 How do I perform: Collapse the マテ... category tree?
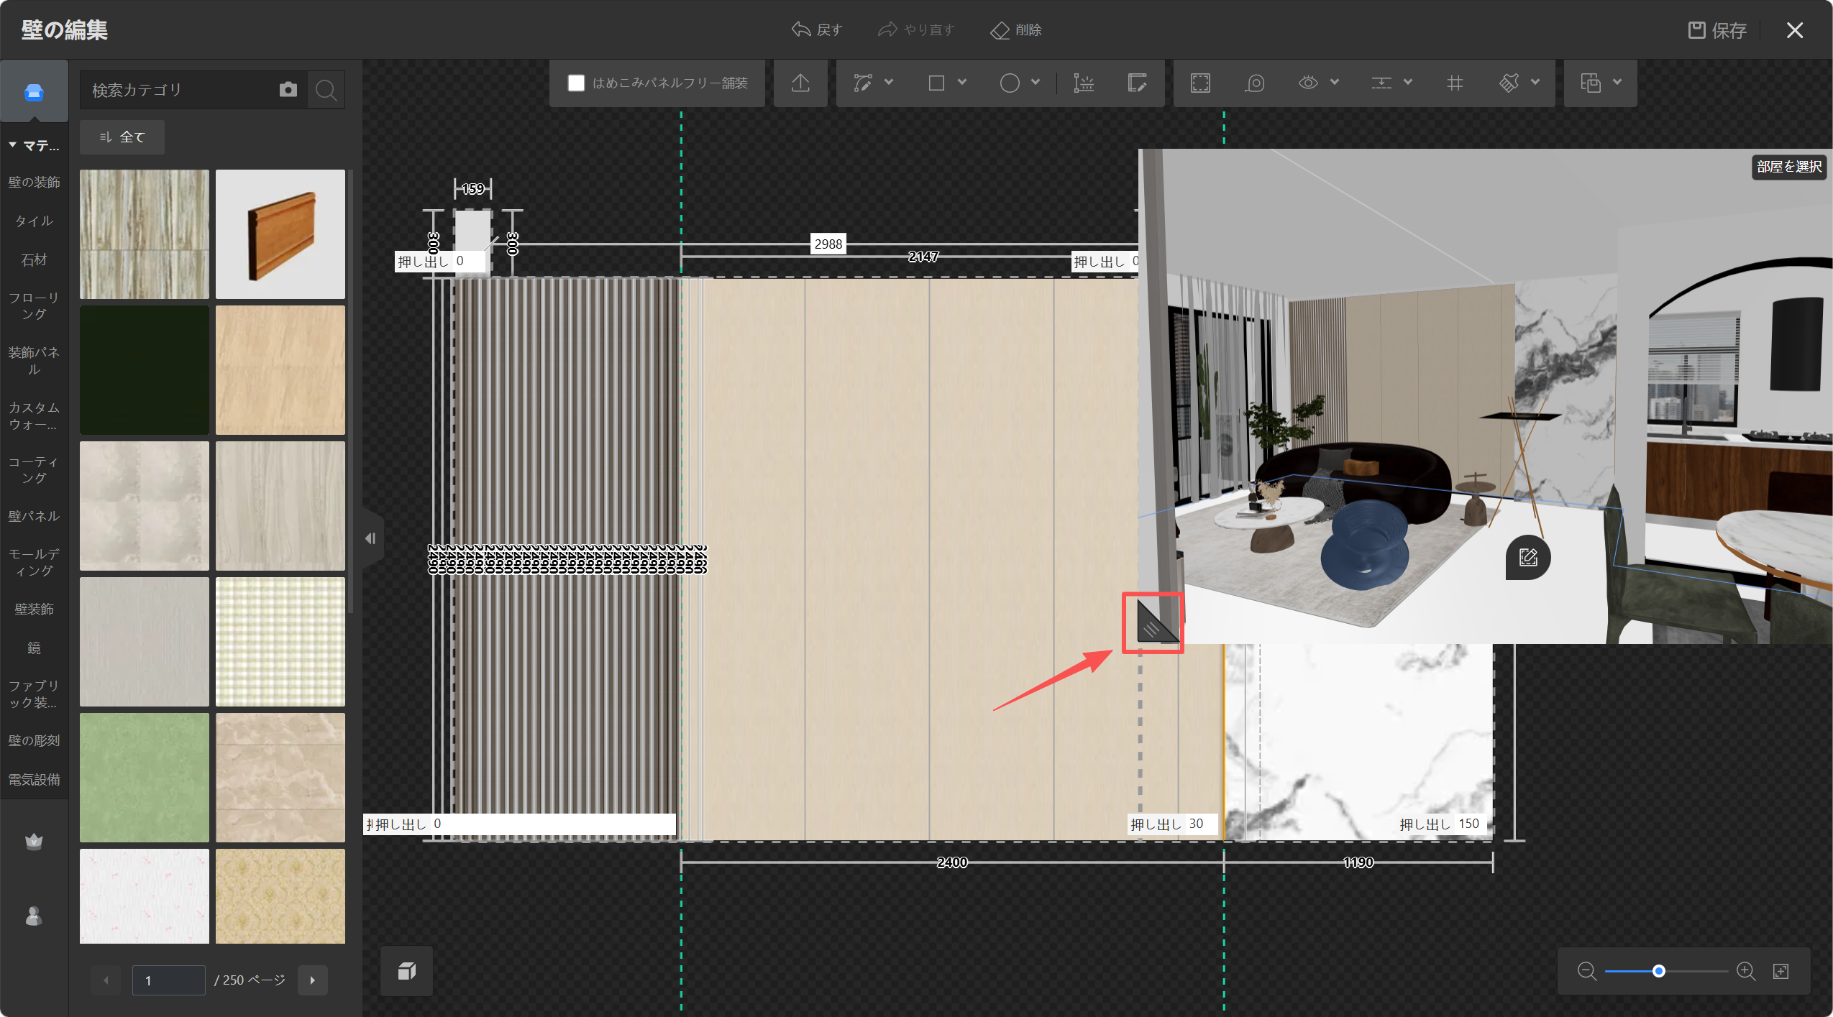click(x=13, y=145)
